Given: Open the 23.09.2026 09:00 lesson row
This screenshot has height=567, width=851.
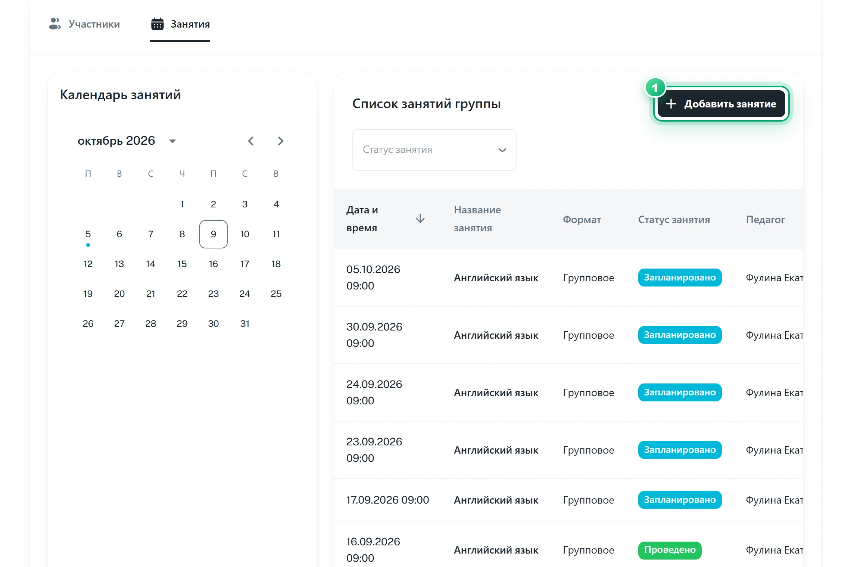Looking at the screenshot, I should [x=569, y=450].
